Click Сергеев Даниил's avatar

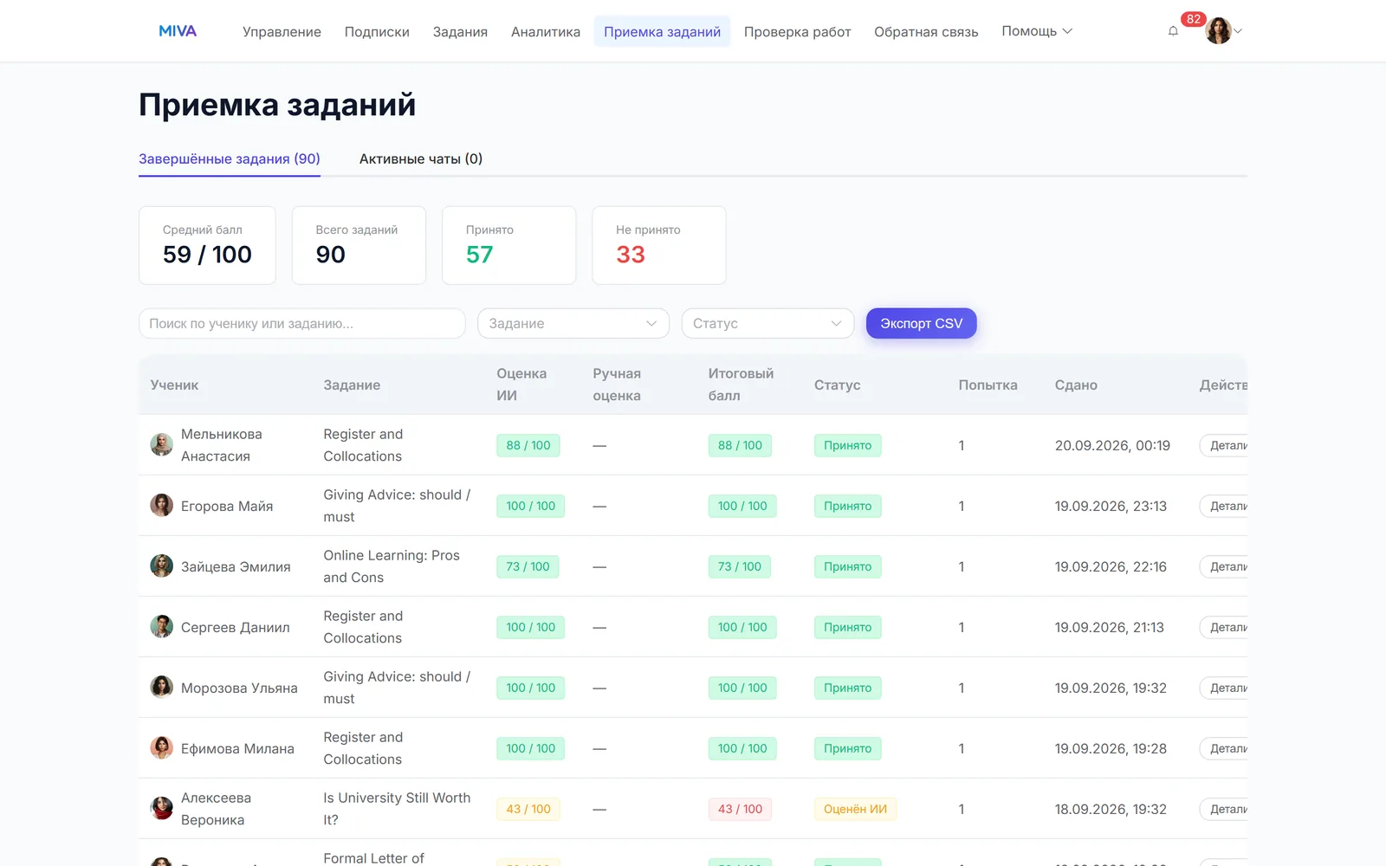point(161,627)
